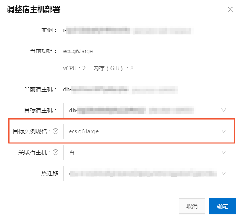The width and height of the screenshot is (241, 217).
Task: Open the ecs.g6.large target spec combo box
Action: pos(148,131)
